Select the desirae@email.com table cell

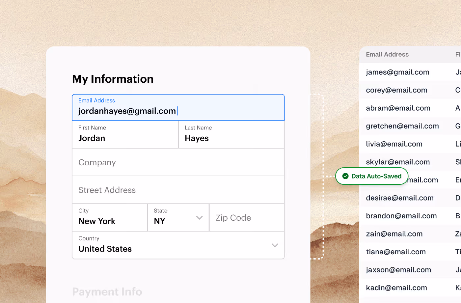click(x=400, y=198)
